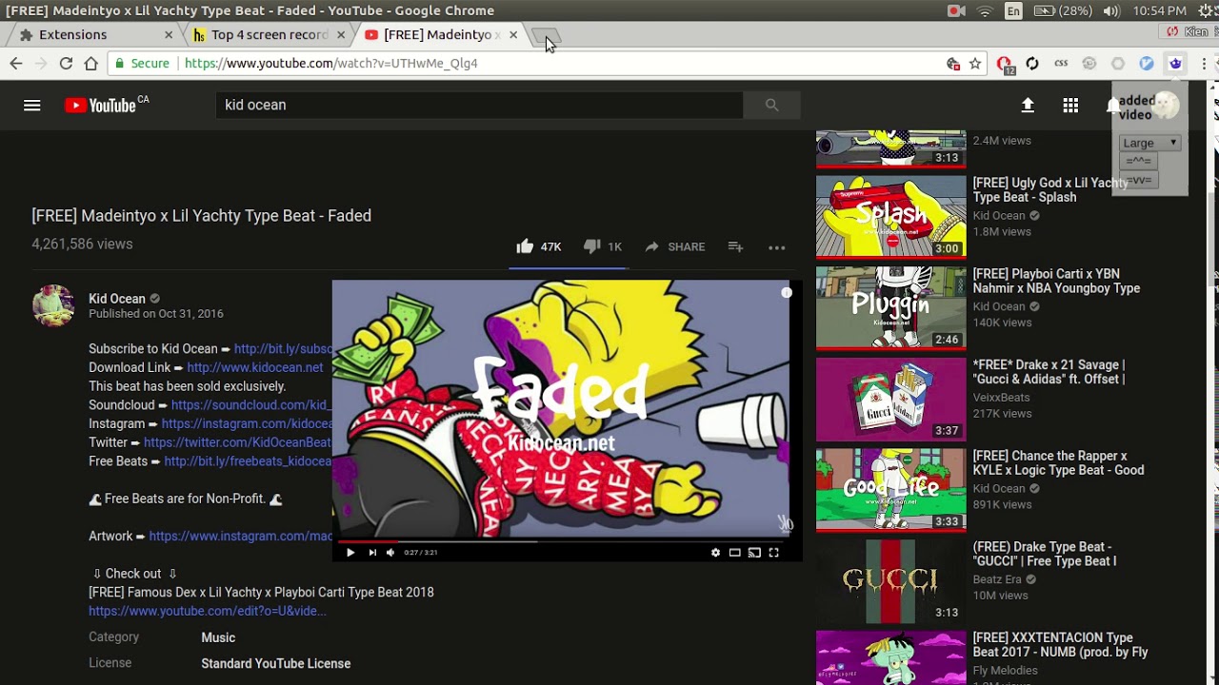Open the red extension with badge 12
This screenshot has height=685, width=1219.
click(1005, 65)
